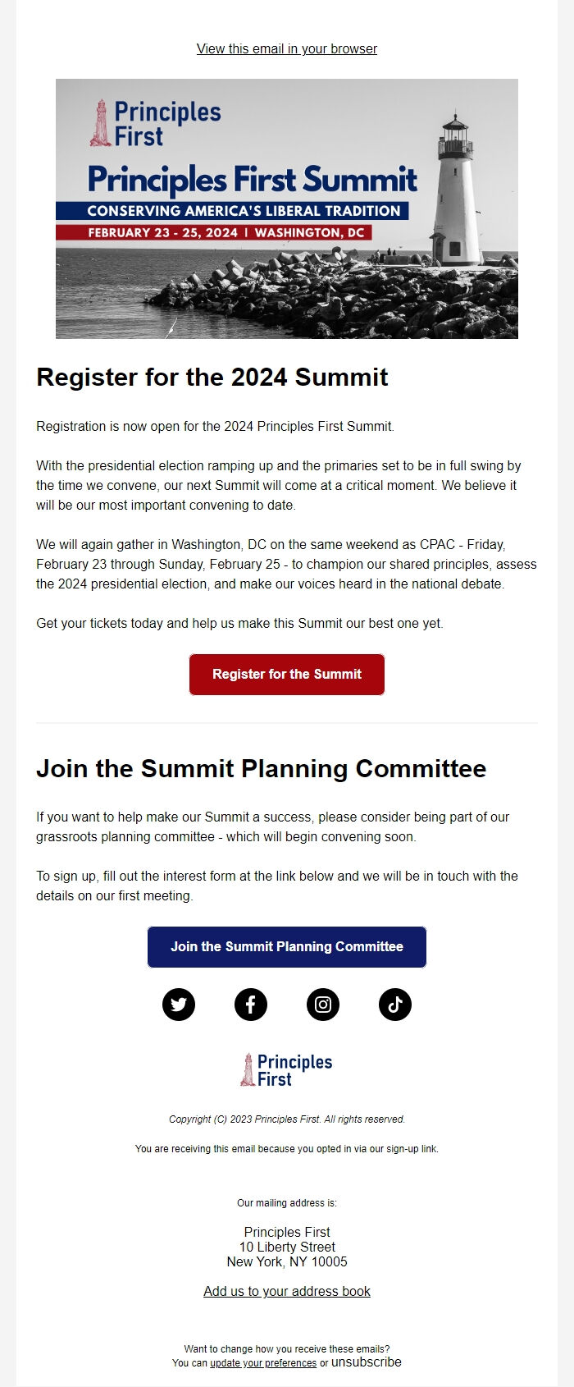Screen dimensions: 574x1387
Task: Click the Facebook icon
Action: 251,1005
